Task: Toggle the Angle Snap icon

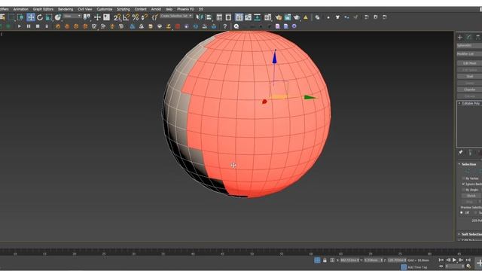Action: tap(127, 17)
